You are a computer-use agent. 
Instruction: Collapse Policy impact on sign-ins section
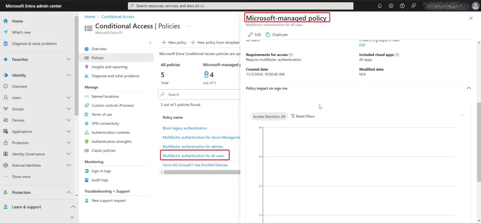coord(468,88)
